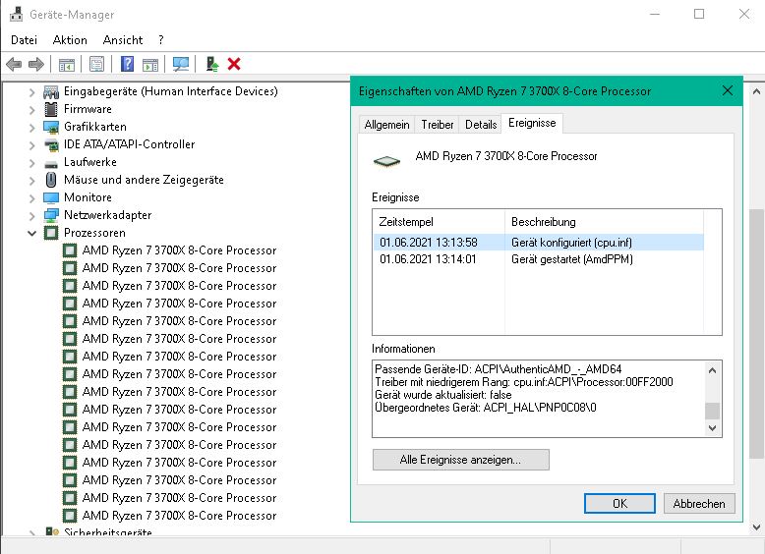Viewport: 765px width, 554px height.
Task: Click the device tree scrollbar up arrow
Action: (x=756, y=91)
